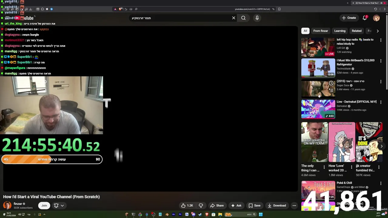Open options for 'The only thing I can' short
This screenshot has height=218, width=388.
[324, 167]
